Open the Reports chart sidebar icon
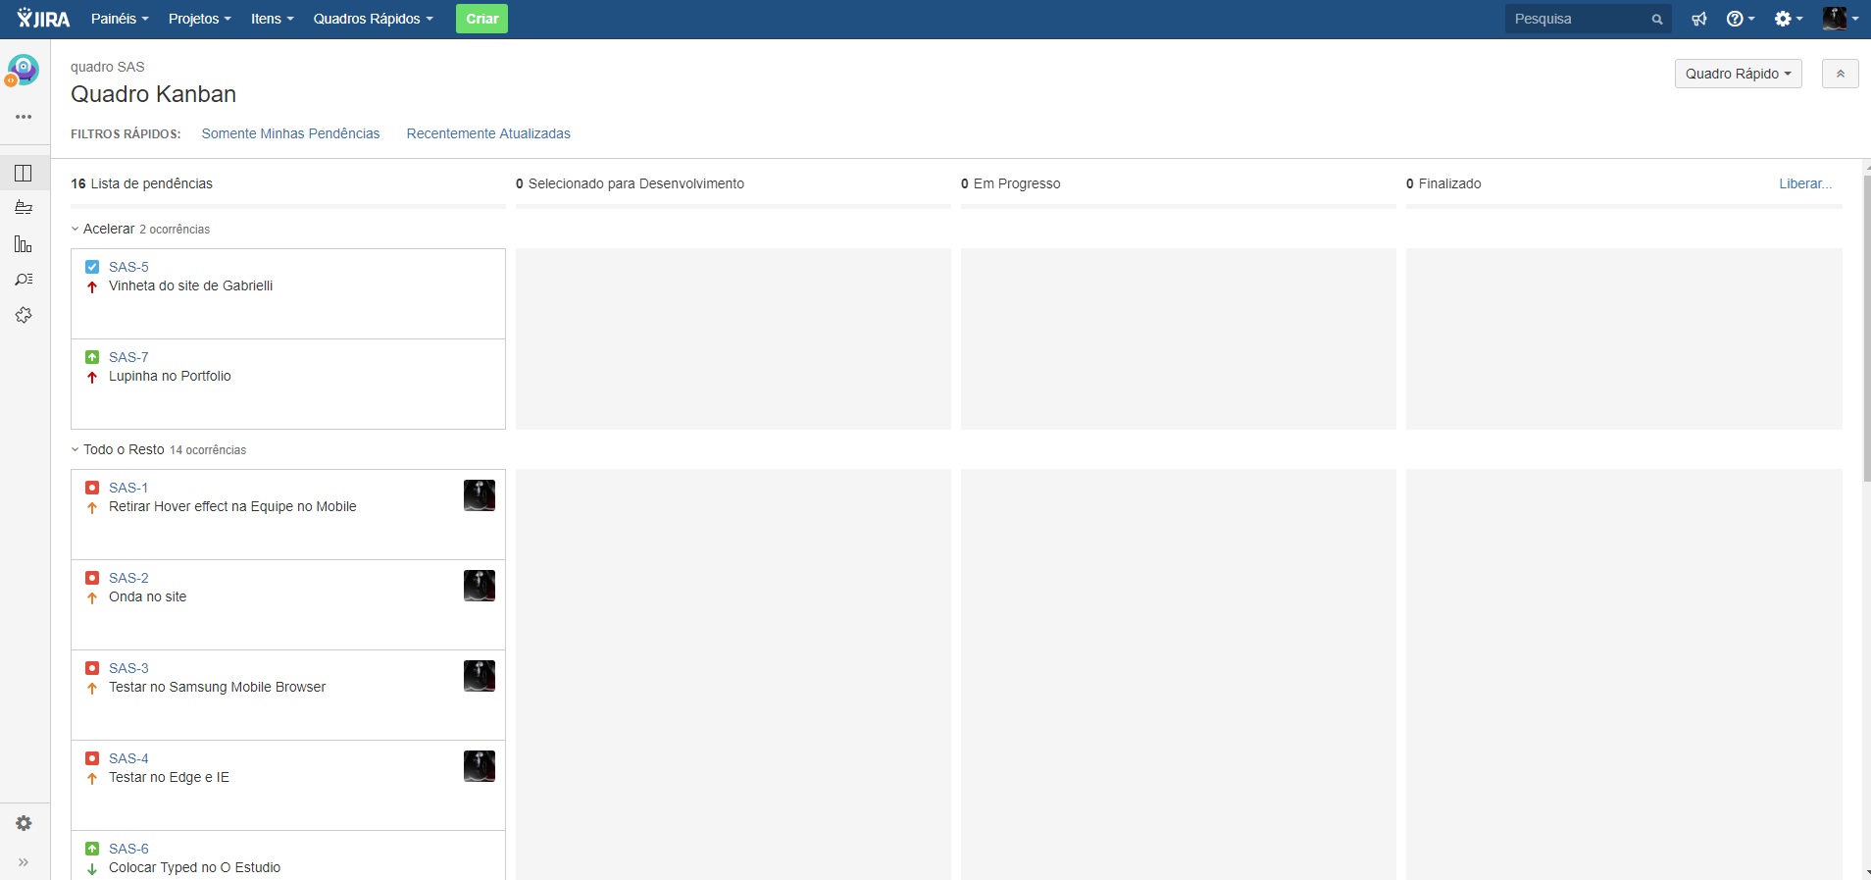This screenshot has width=1871, height=880. (x=24, y=243)
